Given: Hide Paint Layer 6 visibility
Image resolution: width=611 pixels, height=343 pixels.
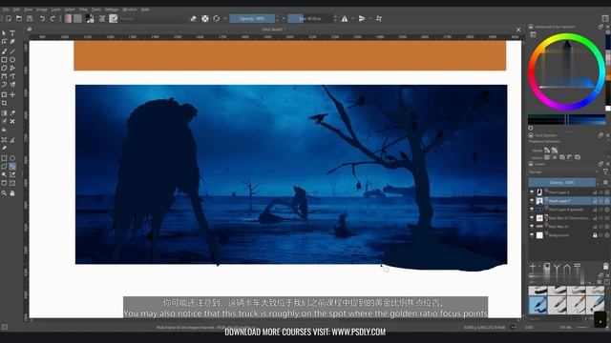Looking at the screenshot, I should [532, 192].
